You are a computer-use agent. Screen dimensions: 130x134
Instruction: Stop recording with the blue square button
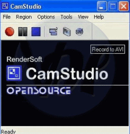click(36, 32)
